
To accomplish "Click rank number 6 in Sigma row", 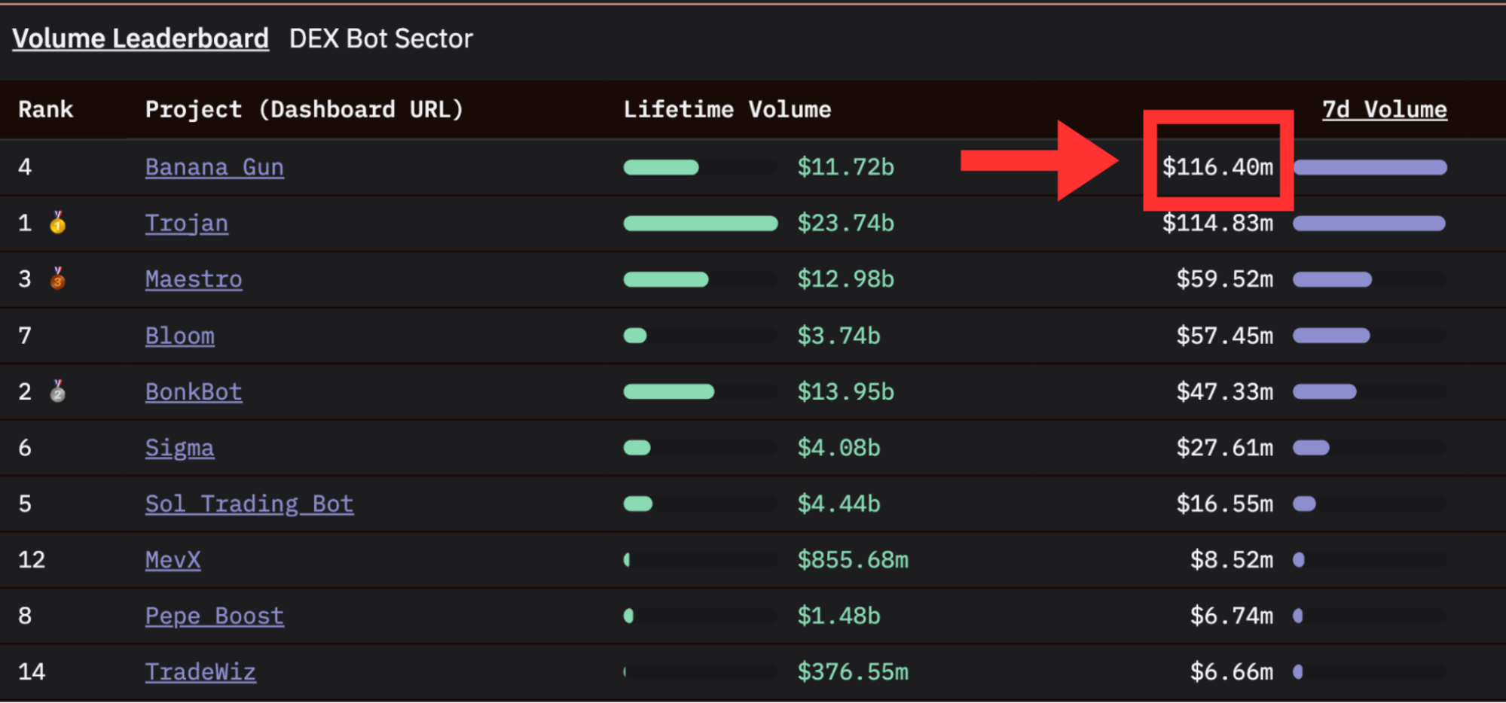I will pyautogui.click(x=25, y=448).
